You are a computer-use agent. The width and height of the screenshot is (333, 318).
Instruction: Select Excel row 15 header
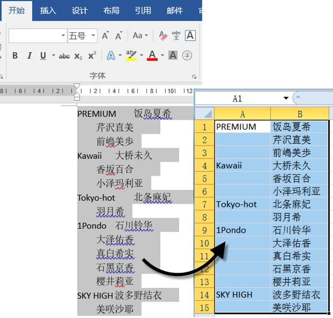point(204,308)
